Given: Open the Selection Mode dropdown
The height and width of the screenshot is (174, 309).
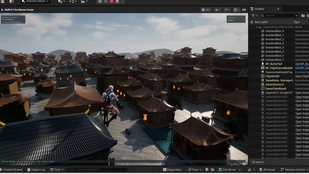Looking at the screenshot, I should (x=35, y=1).
